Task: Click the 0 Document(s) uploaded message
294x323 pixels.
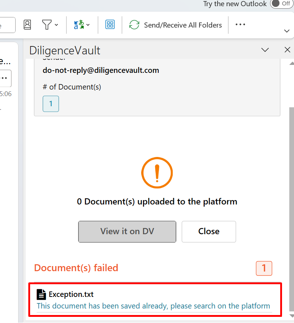Action: pos(157,202)
